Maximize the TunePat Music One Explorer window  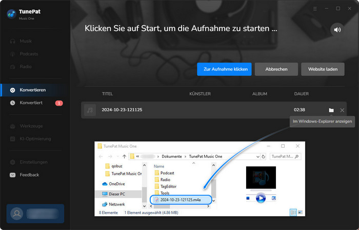click(283, 146)
